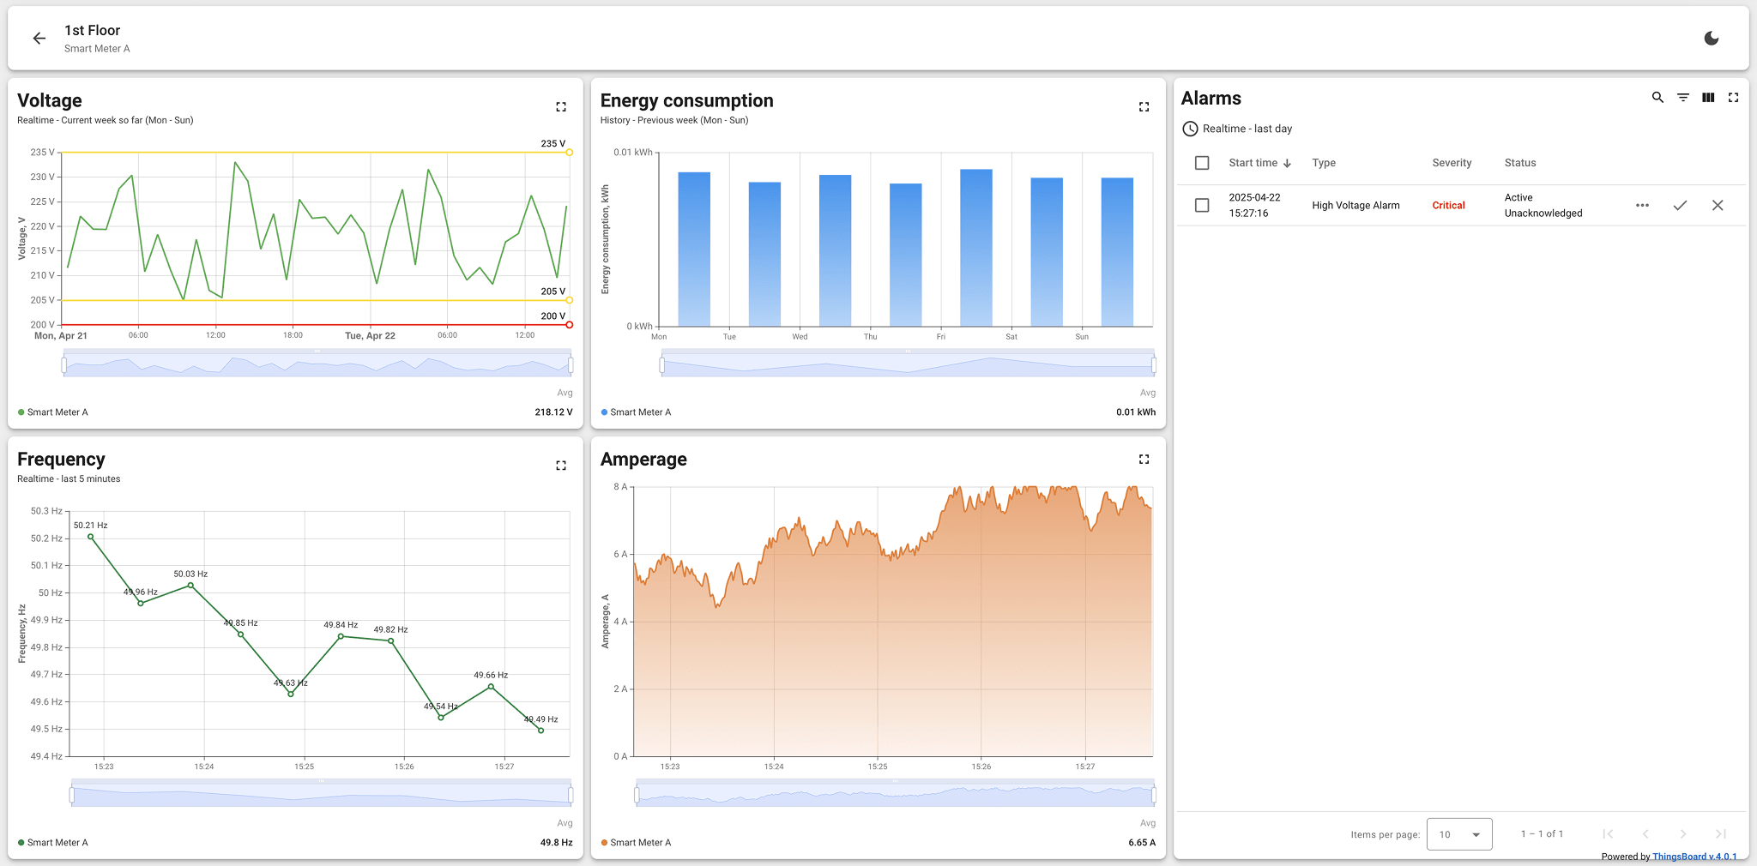Open the ThingsBoard v.4.0.1 link
1757x866 pixels.
pyautogui.click(x=1694, y=857)
